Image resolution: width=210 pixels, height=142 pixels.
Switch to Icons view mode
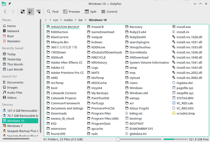tap(23, 12)
